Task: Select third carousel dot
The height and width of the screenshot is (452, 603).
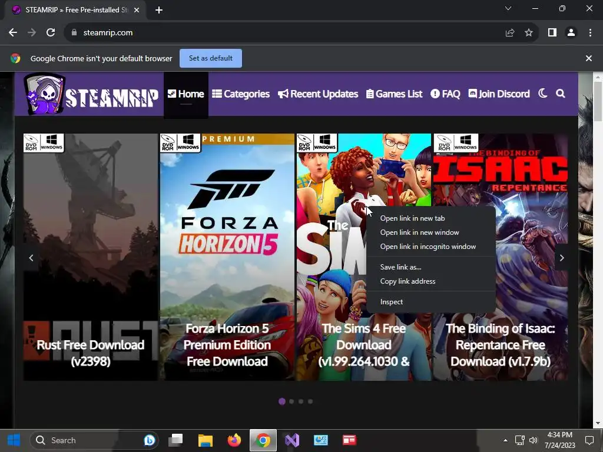Action: (x=301, y=401)
